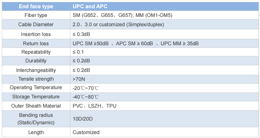Click the 'End face type' header cell
The width and height of the screenshot is (260, 138).
coord(36,6)
